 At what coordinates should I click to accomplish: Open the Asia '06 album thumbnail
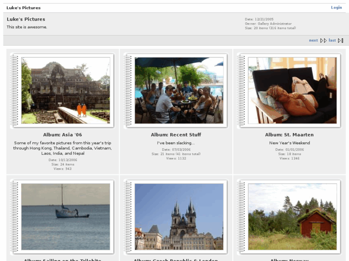65,91
